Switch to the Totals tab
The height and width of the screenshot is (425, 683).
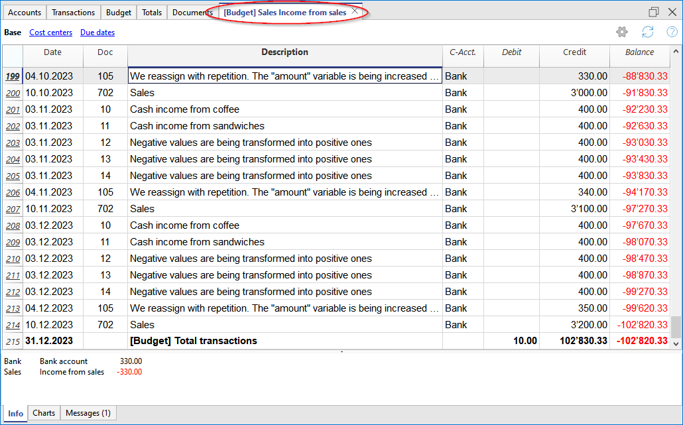pyautogui.click(x=152, y=13)
